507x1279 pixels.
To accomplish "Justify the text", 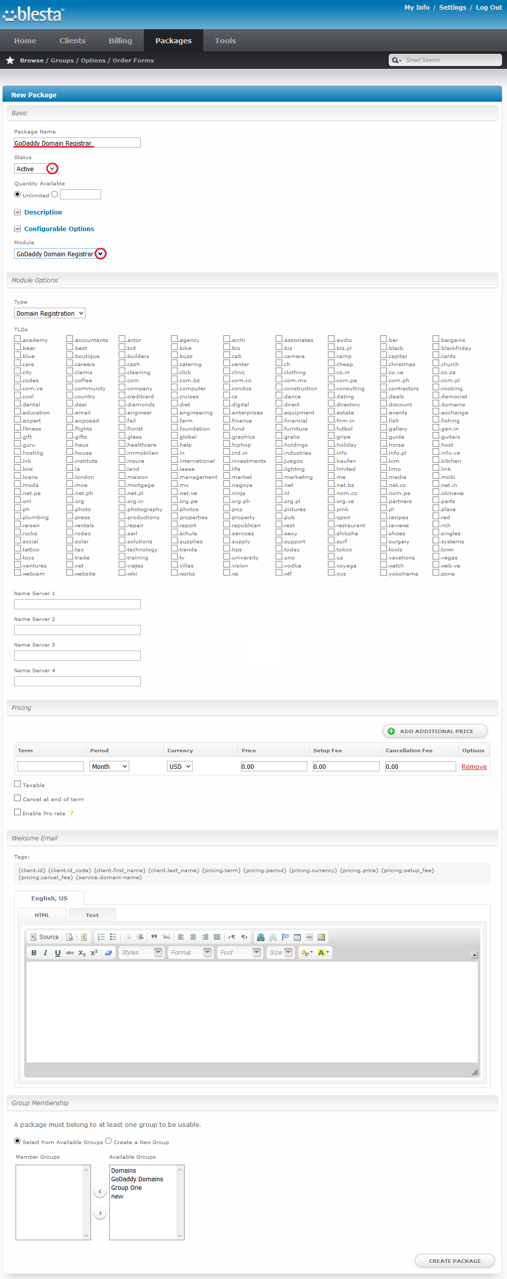I will (217, 937).
